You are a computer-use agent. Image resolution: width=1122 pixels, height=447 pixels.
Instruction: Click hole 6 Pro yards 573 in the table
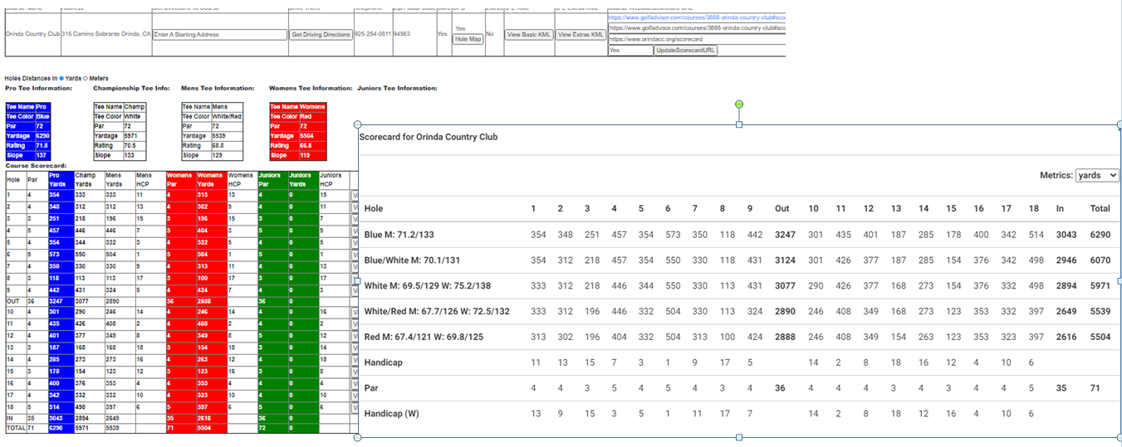click(60, 254)
